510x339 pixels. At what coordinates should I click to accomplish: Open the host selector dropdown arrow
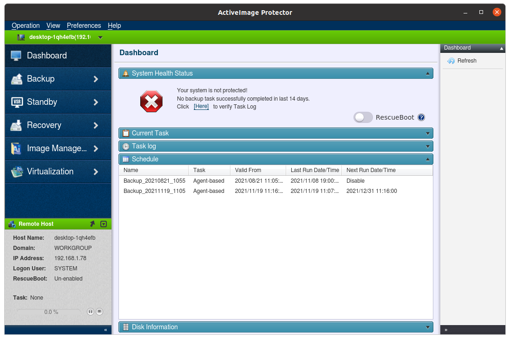coord(100,38)
